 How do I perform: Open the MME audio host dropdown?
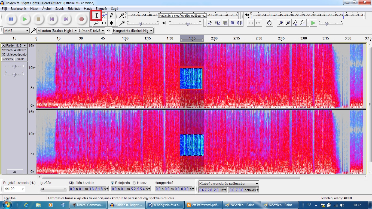click(x=16, y=31)
